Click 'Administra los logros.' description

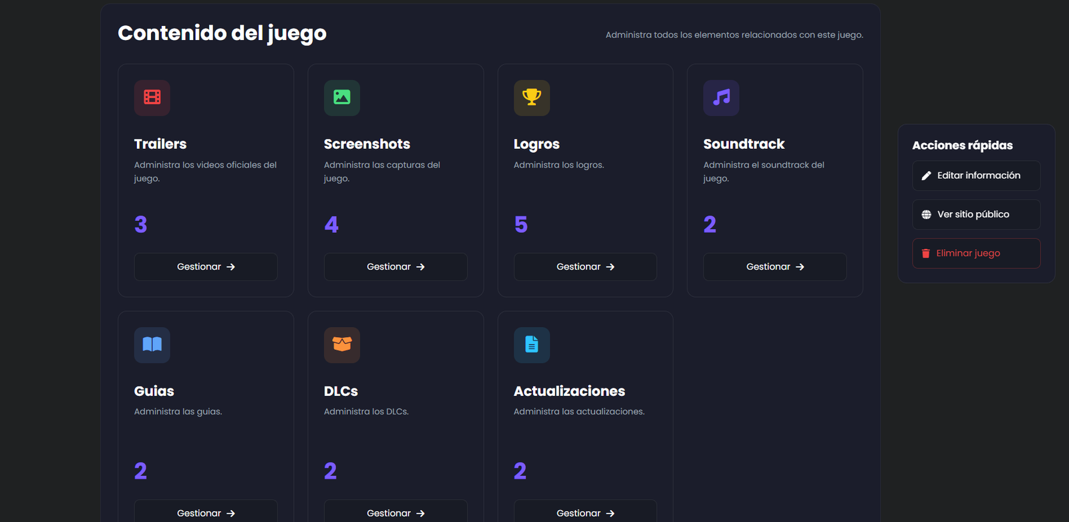(559, 165)
